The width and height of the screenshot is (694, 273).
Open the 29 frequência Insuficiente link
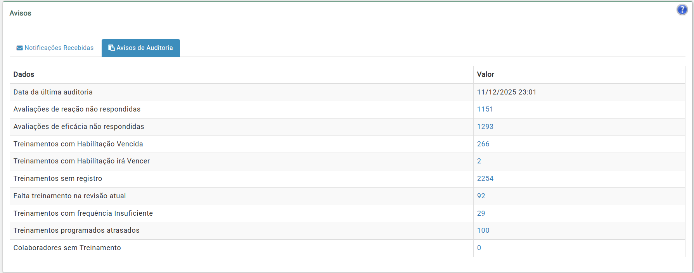(x=481, y=213)
